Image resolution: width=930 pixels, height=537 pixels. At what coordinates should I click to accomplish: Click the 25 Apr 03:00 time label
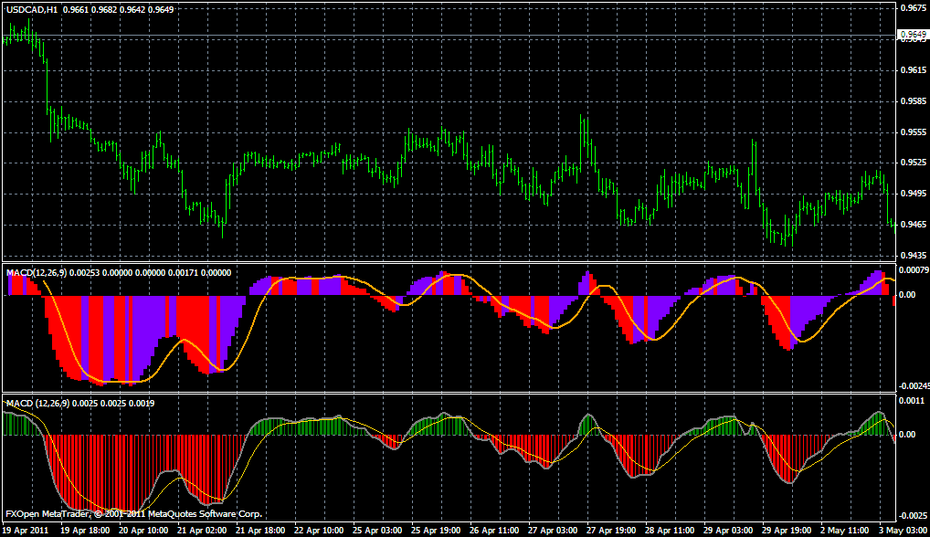(x=377, y=530)
